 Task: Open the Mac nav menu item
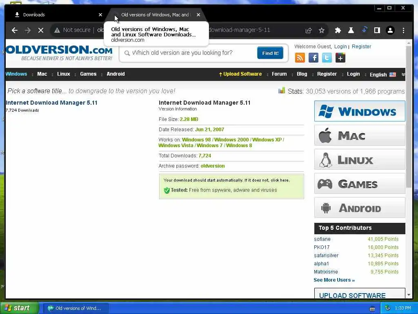42,74
